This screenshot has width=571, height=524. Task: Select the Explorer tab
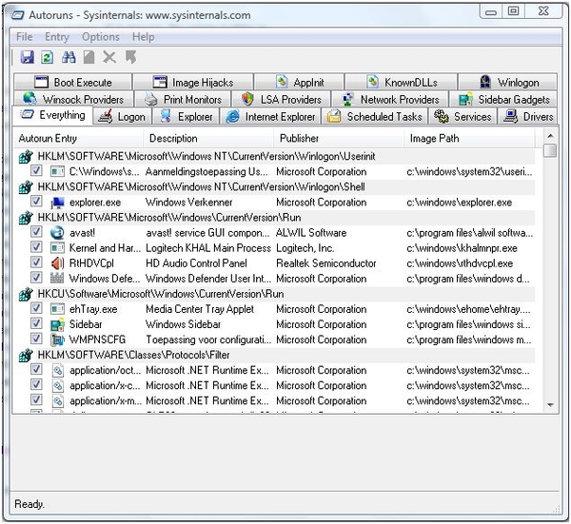click(x=187, y=116)
